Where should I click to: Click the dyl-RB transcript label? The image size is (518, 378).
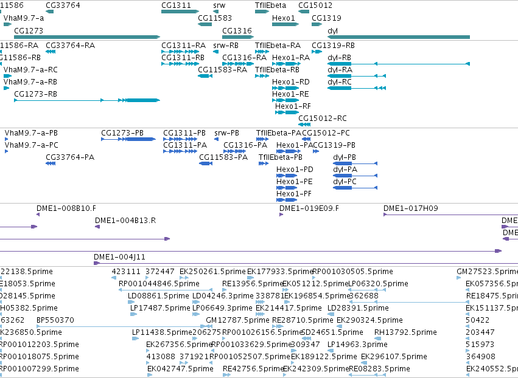[339, 57]
